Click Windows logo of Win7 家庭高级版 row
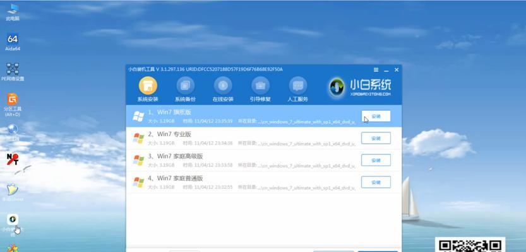Image resolution: width=526 pixels, height=252 pixels. tap(138, 160)
